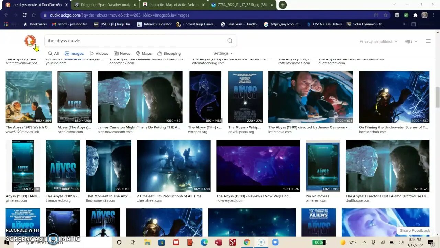Open the Extensions puzzle-piece icon
Viewport: 440px width, 248px height.
click(x=415, y=15)
